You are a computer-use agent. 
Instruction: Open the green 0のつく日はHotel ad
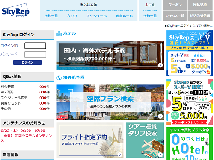(x=190, y=144)
